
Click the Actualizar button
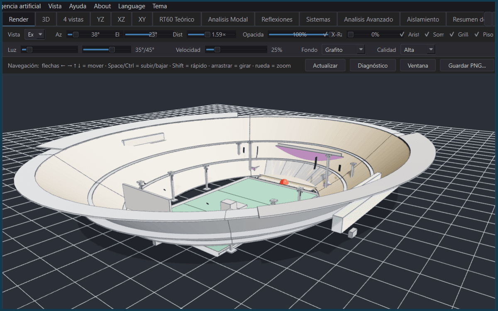(325, 66)
